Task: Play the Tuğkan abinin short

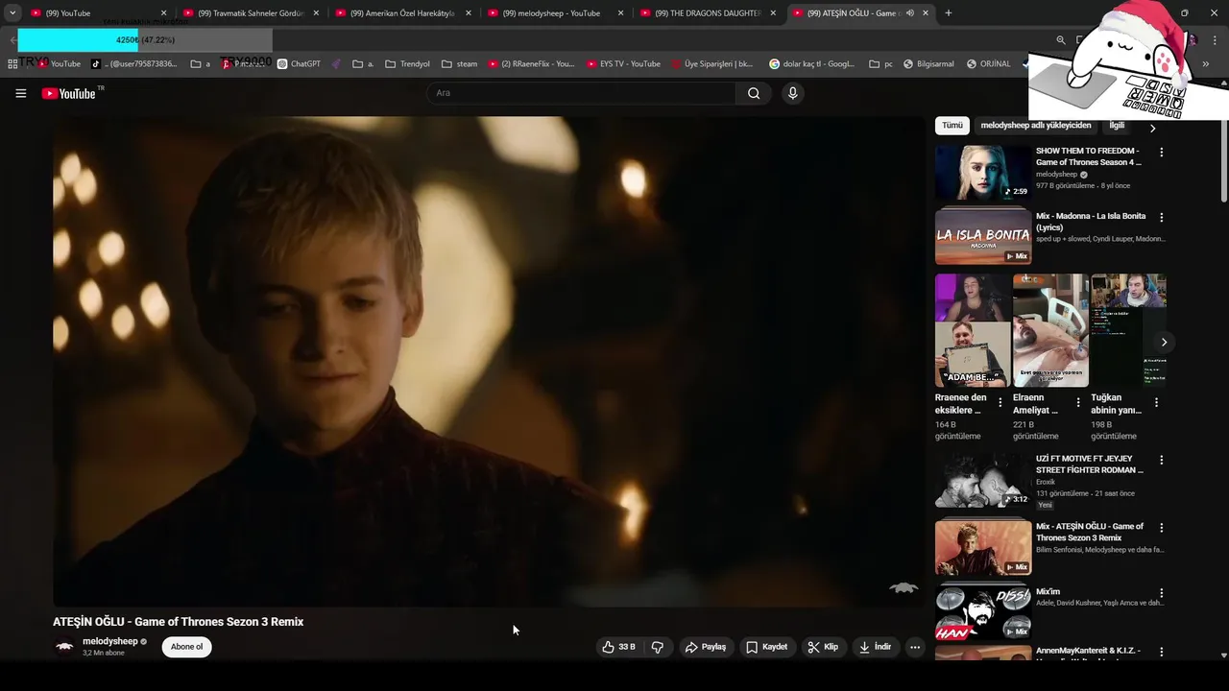Action: coord(1128,330)
